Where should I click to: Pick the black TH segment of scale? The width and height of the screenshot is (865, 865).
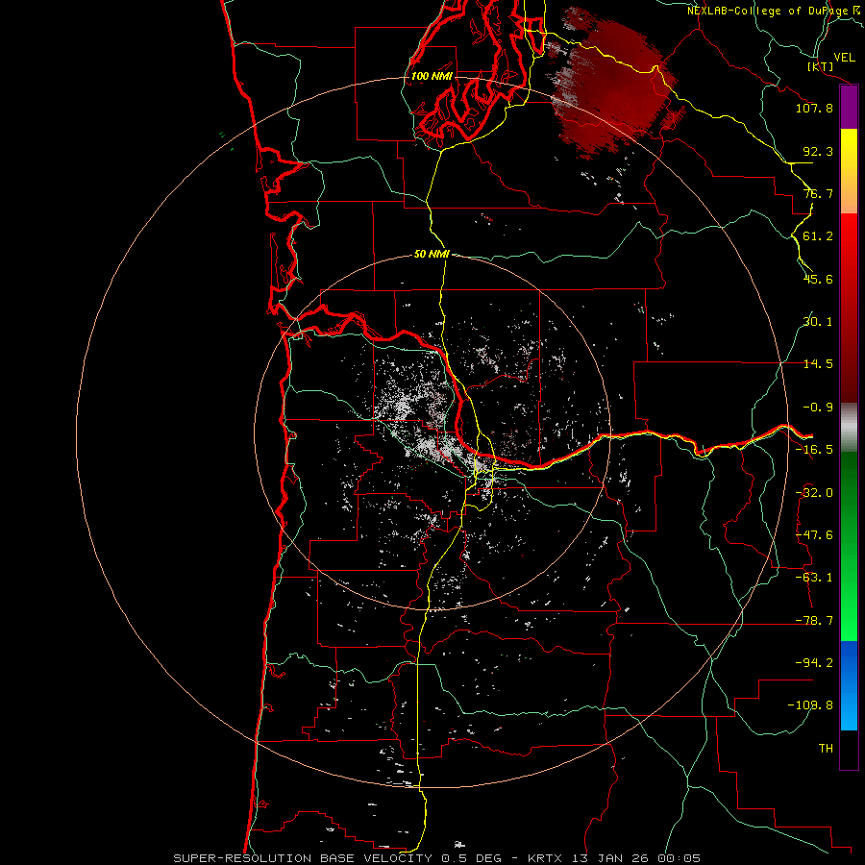[x=849, y=749]
